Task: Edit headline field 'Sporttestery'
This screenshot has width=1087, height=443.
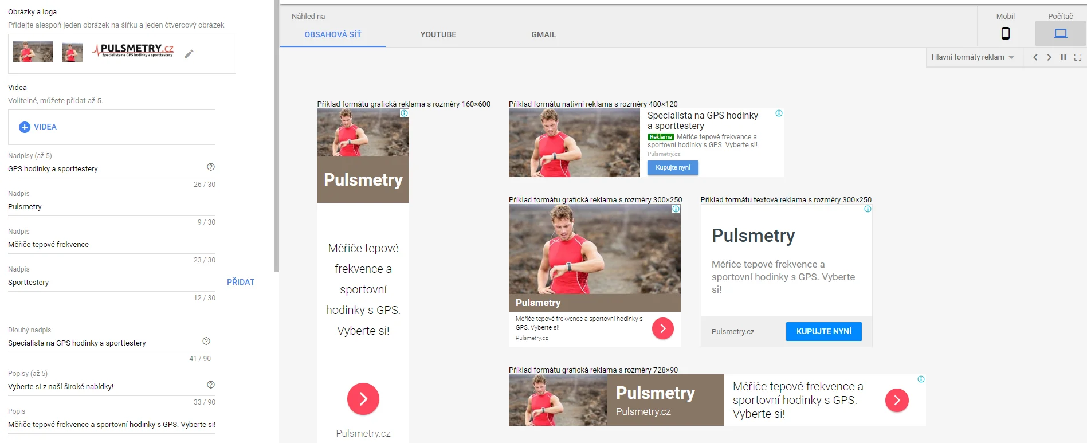Action: tap(112, 283)
